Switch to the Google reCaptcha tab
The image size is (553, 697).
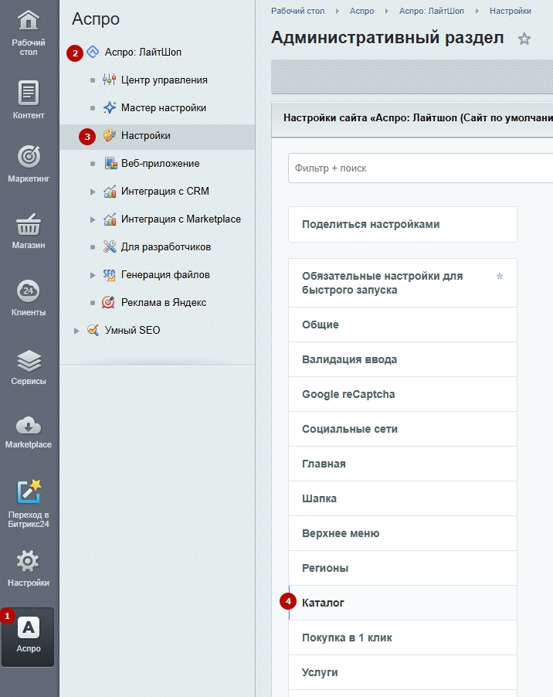point(402,394)
